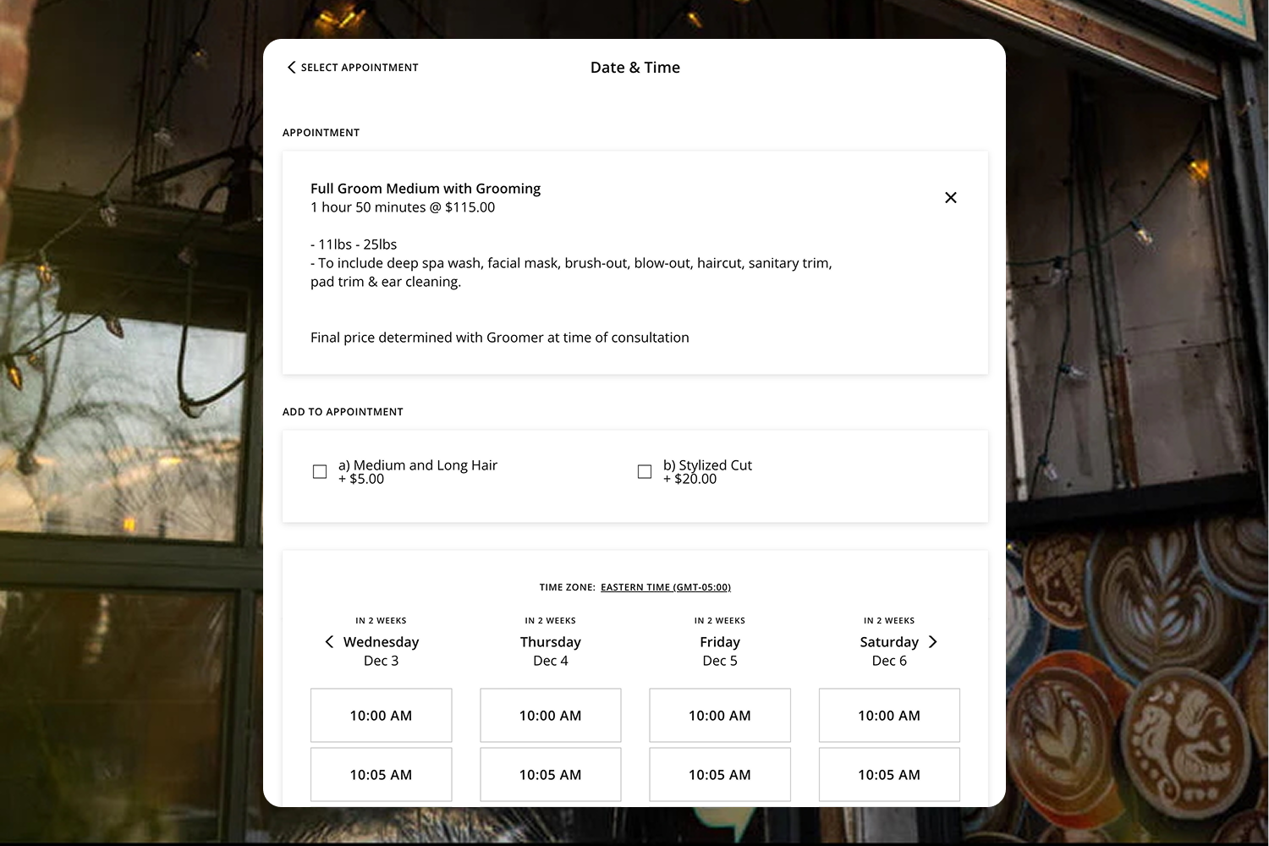The image size is (1269, 846).
Task: Book Wednesday Dec 3 at 10:00 AM
Action: (382, 716)
